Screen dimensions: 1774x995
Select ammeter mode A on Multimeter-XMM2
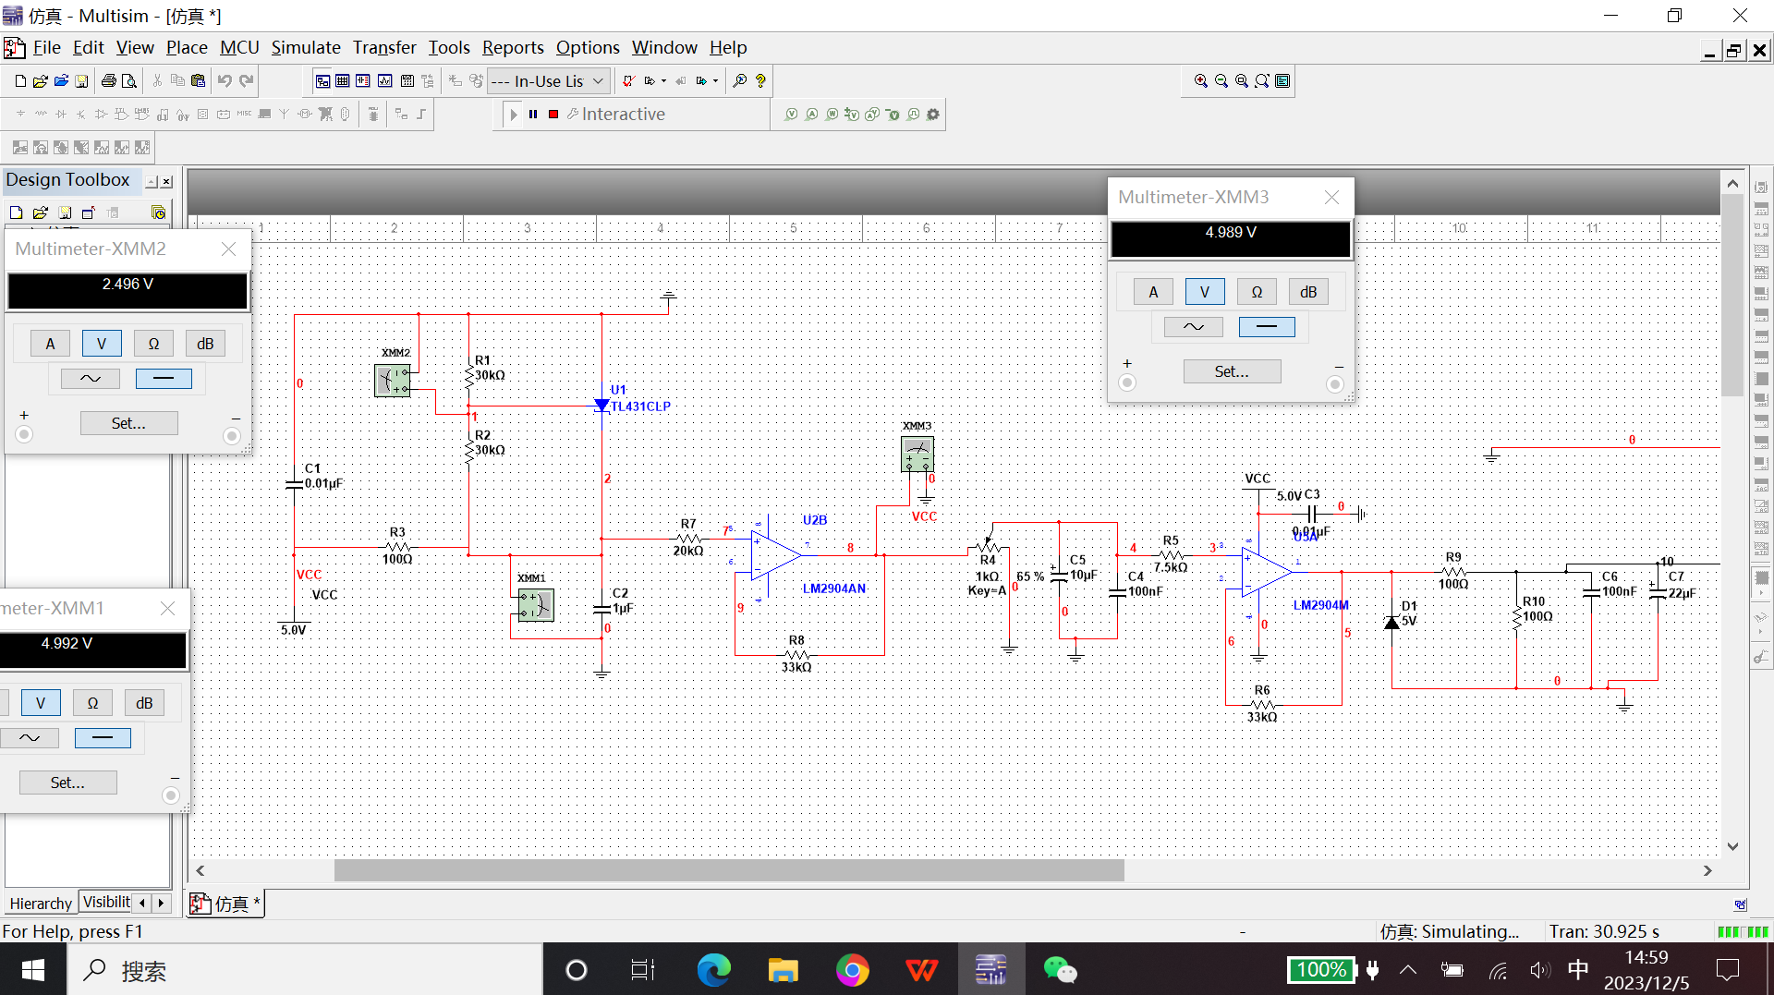pyautogui.click(x=50, y=344)
